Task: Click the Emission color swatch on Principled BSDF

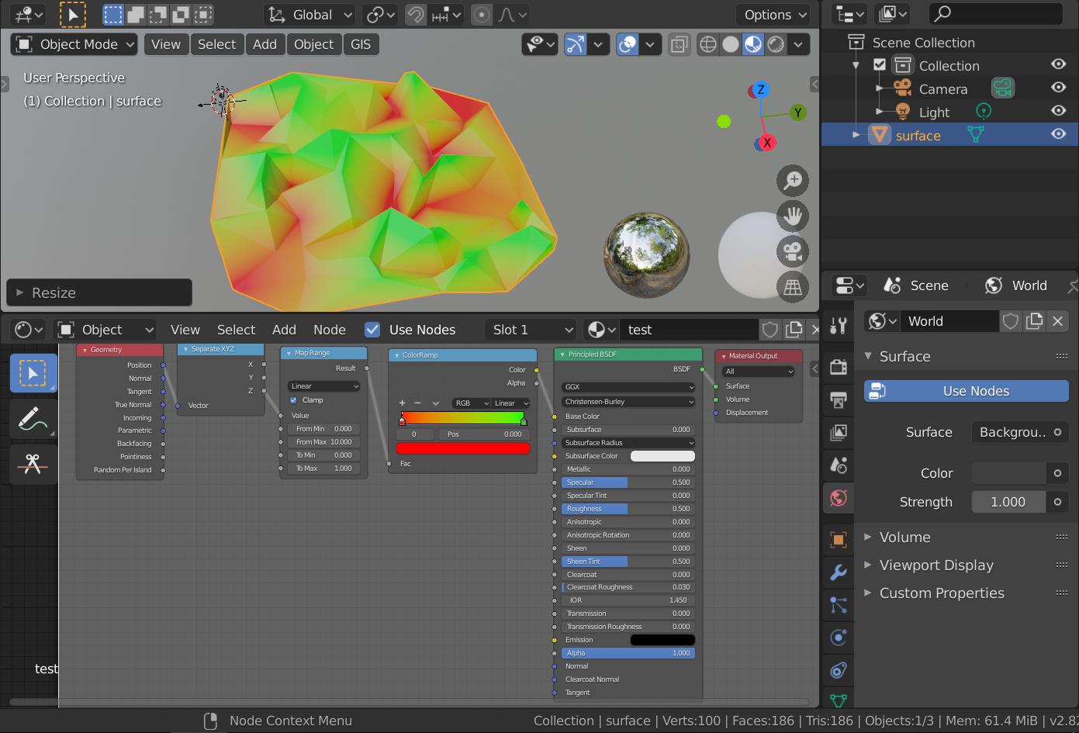Action: [662, 639]
